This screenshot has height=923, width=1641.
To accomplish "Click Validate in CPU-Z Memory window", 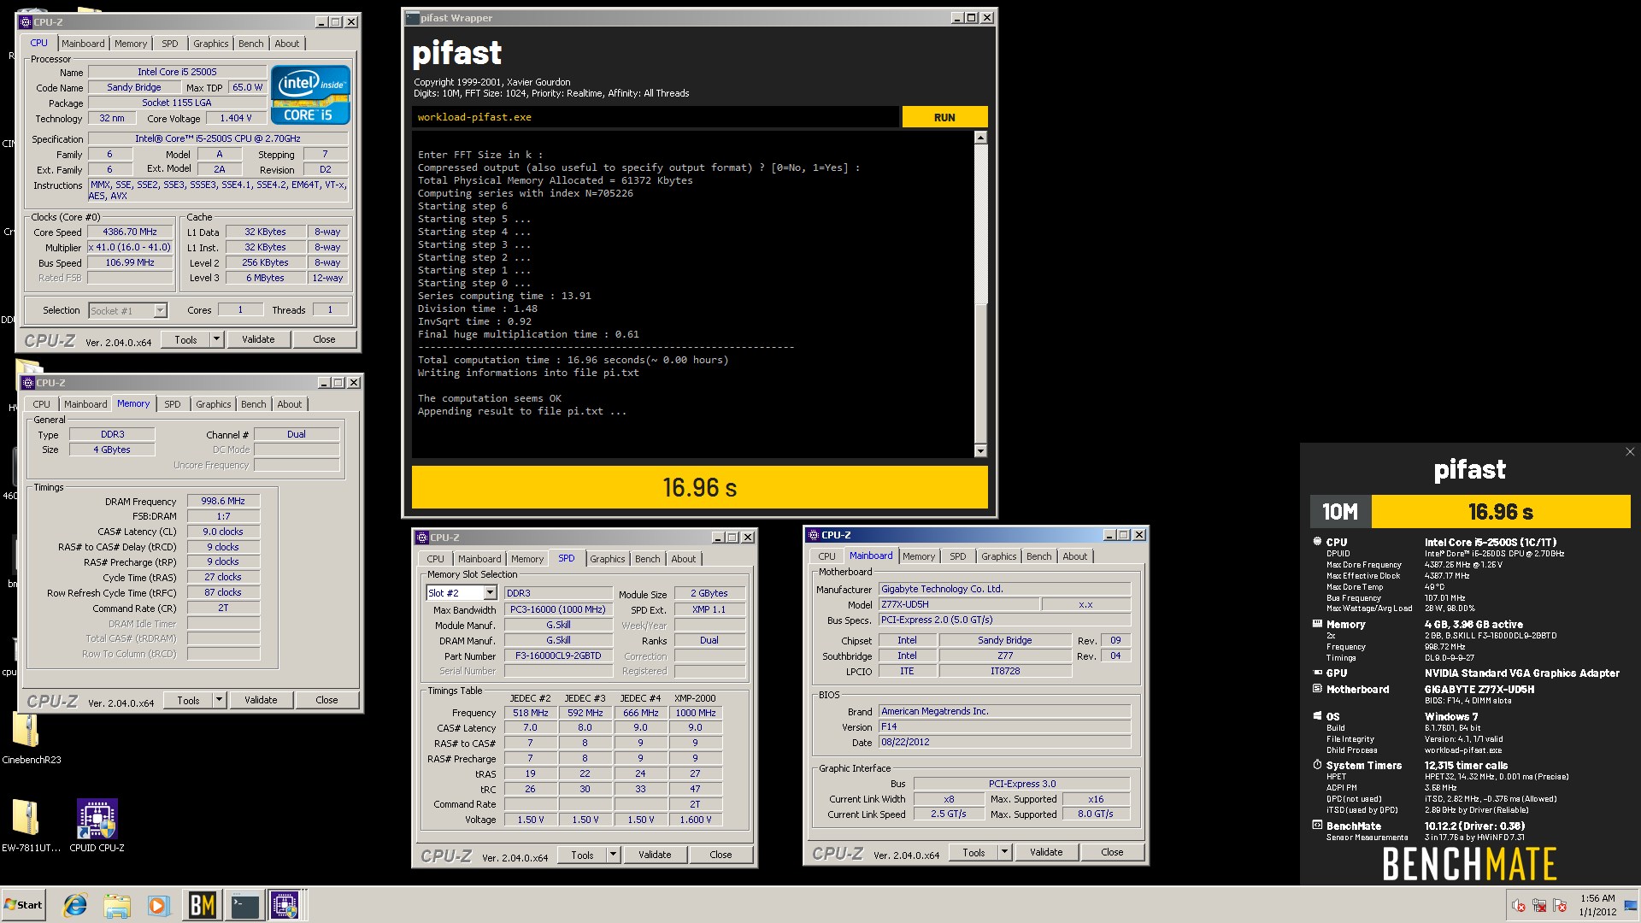I will (x=261, y=701).
